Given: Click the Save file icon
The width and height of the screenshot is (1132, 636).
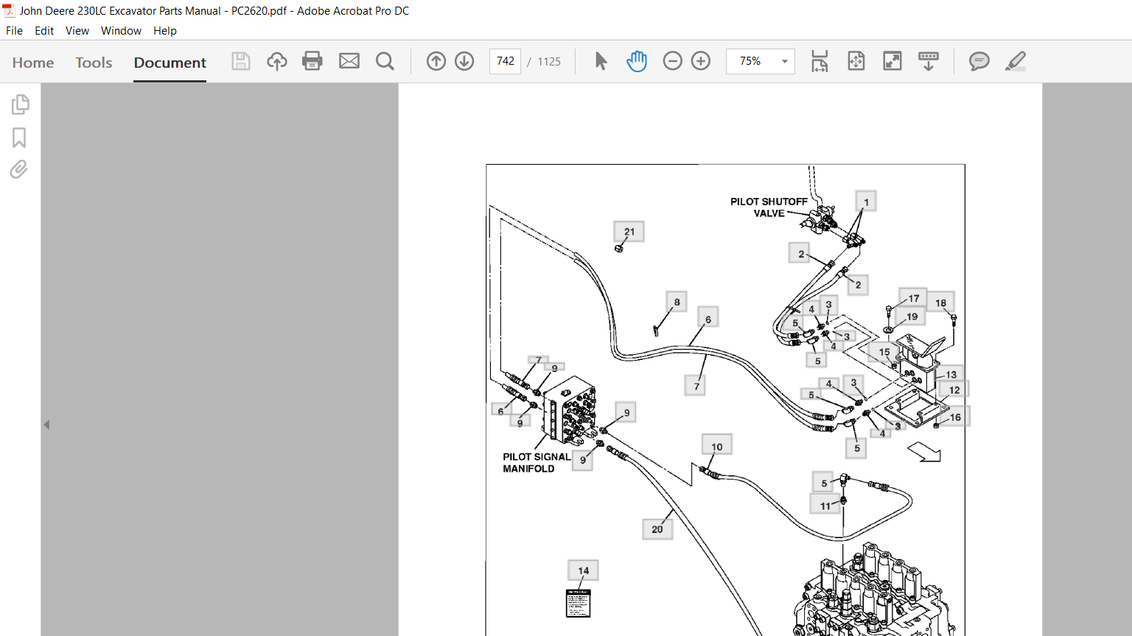Looking at the screenshot, I should click(x=241, y=61).
